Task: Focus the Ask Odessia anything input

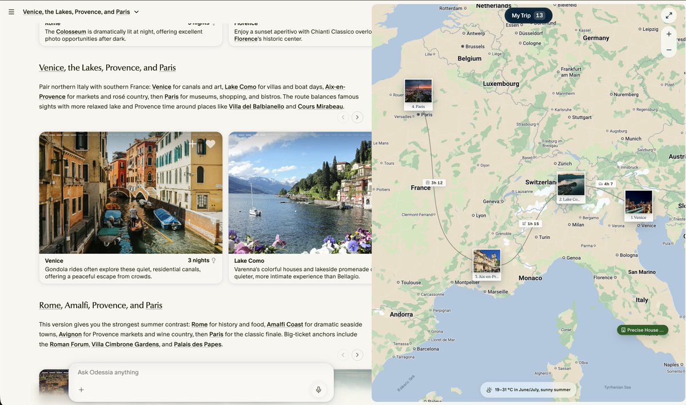Action: coord(200,372)
